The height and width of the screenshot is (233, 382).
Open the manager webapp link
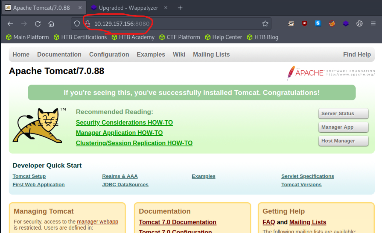[98, 222]
